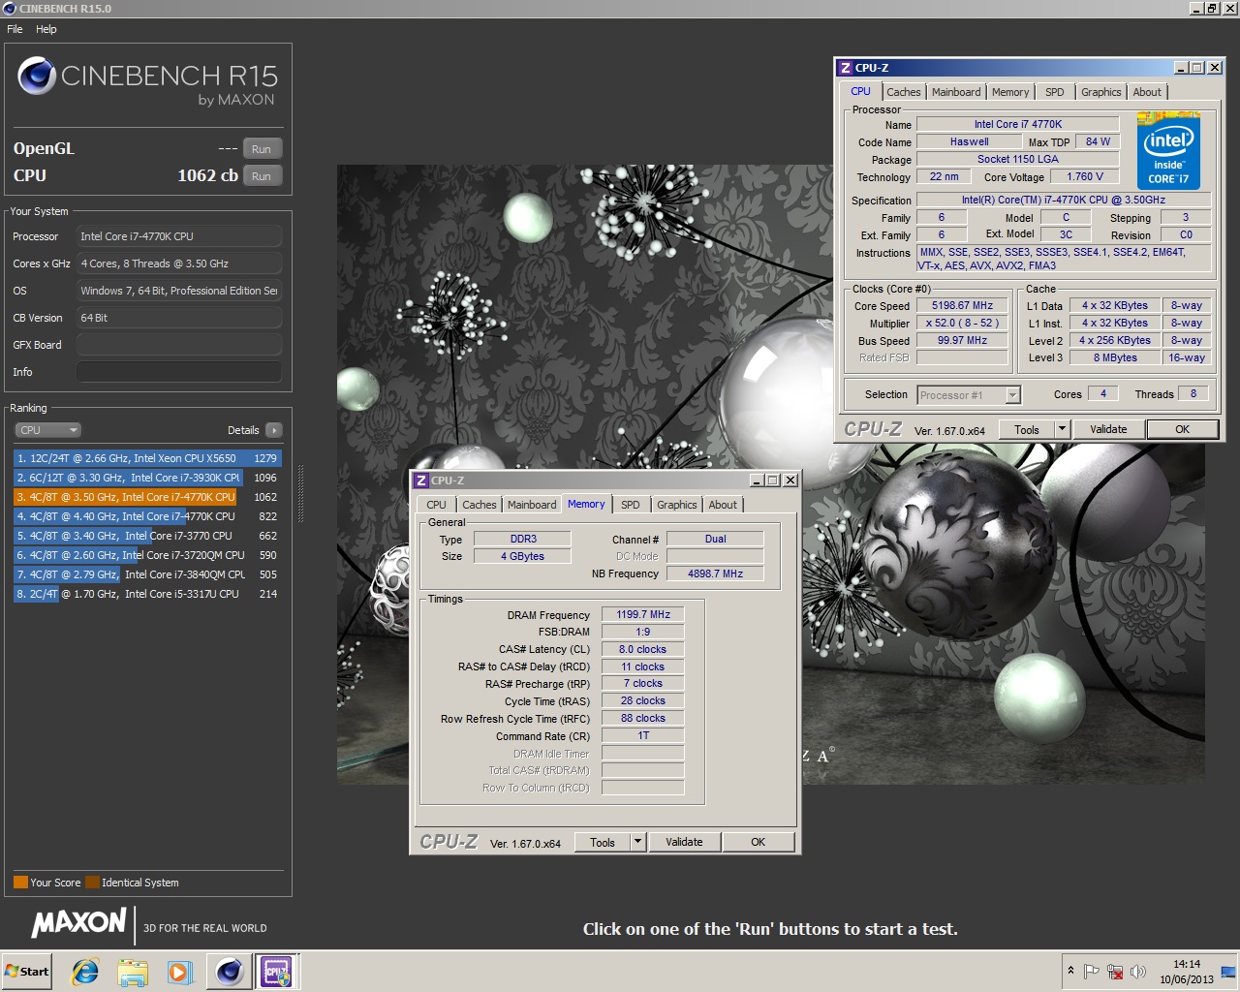Click the Start button
This screenshot has height=992, width=1240.
point(26,971)
